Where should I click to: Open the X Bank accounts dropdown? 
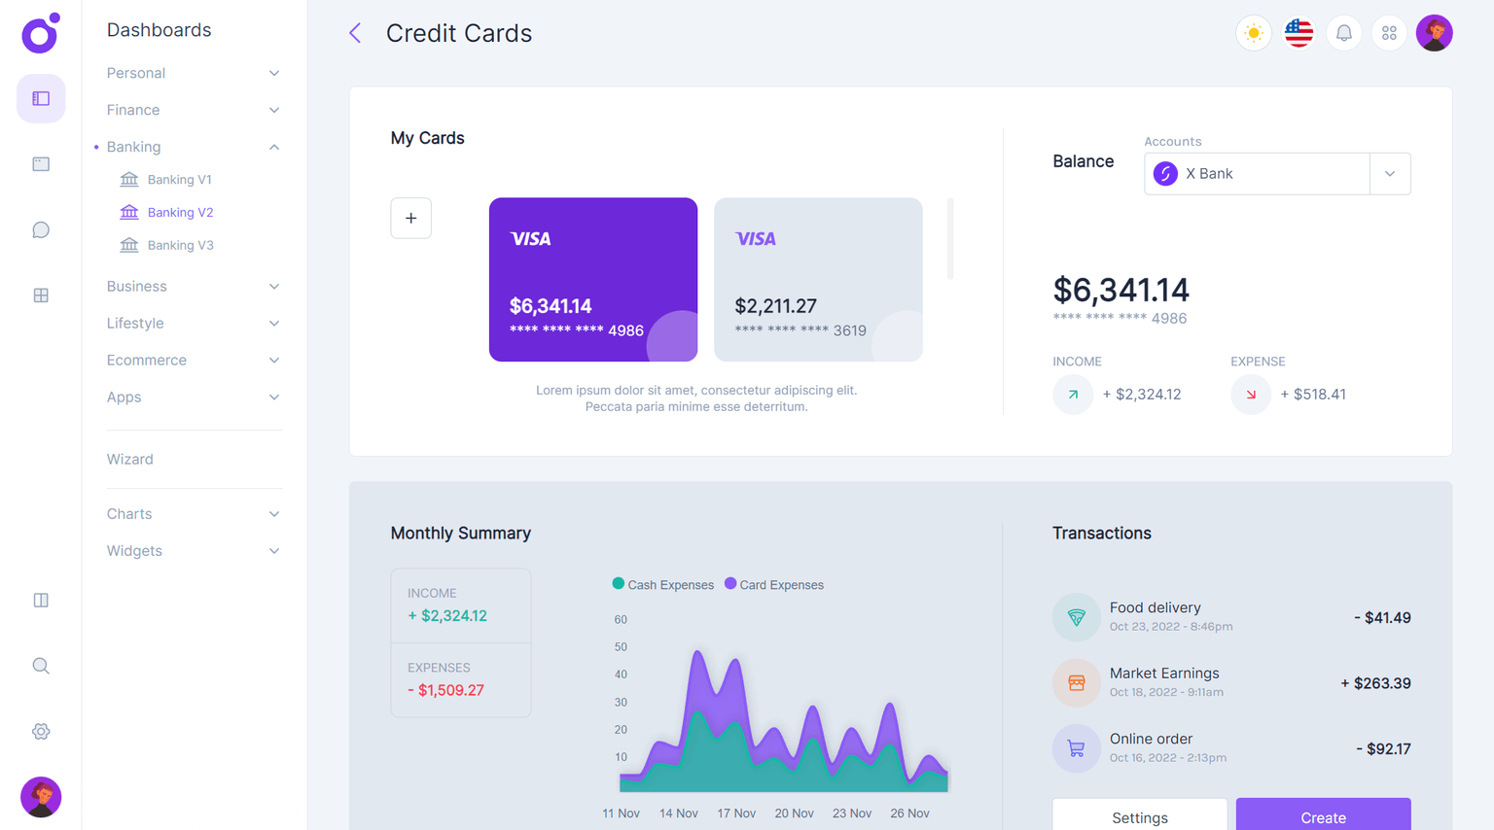[x=1391, y=173]
